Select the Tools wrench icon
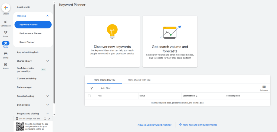Image resolution: width=277 pixels, height=132 pixels. pos(6,43)
